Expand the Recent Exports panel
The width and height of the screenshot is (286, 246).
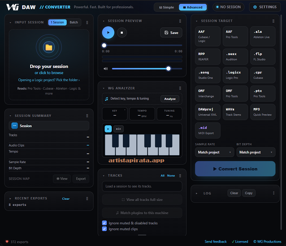(10, 199)
